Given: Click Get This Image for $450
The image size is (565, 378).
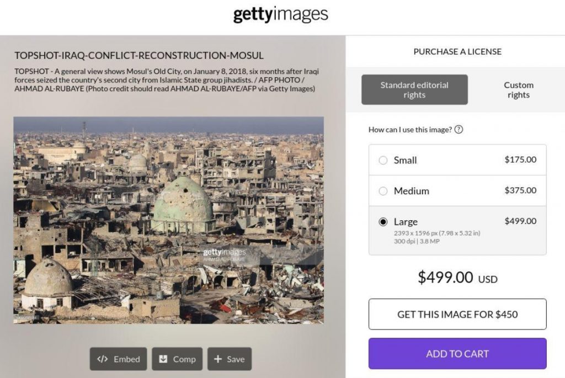Looking at the screenshot, I should pos(457,315).
